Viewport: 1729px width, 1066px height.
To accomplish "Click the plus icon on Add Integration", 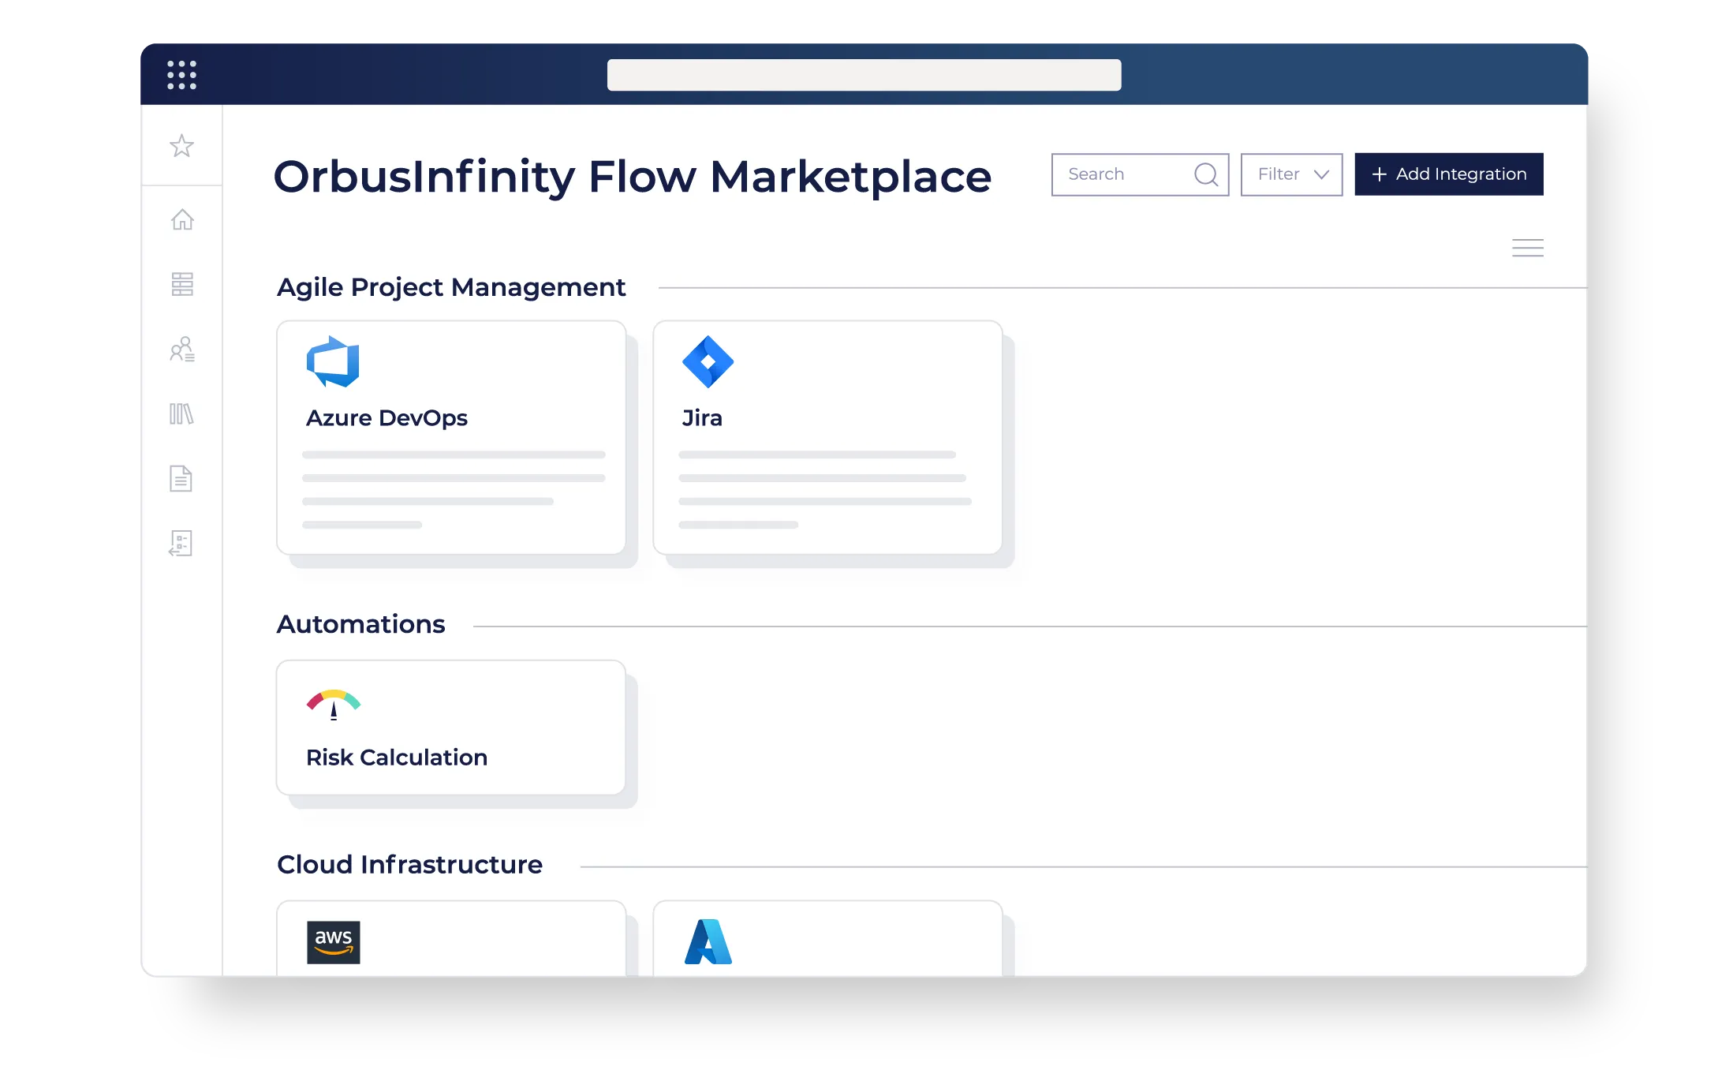I will (x=1379, y=174).
